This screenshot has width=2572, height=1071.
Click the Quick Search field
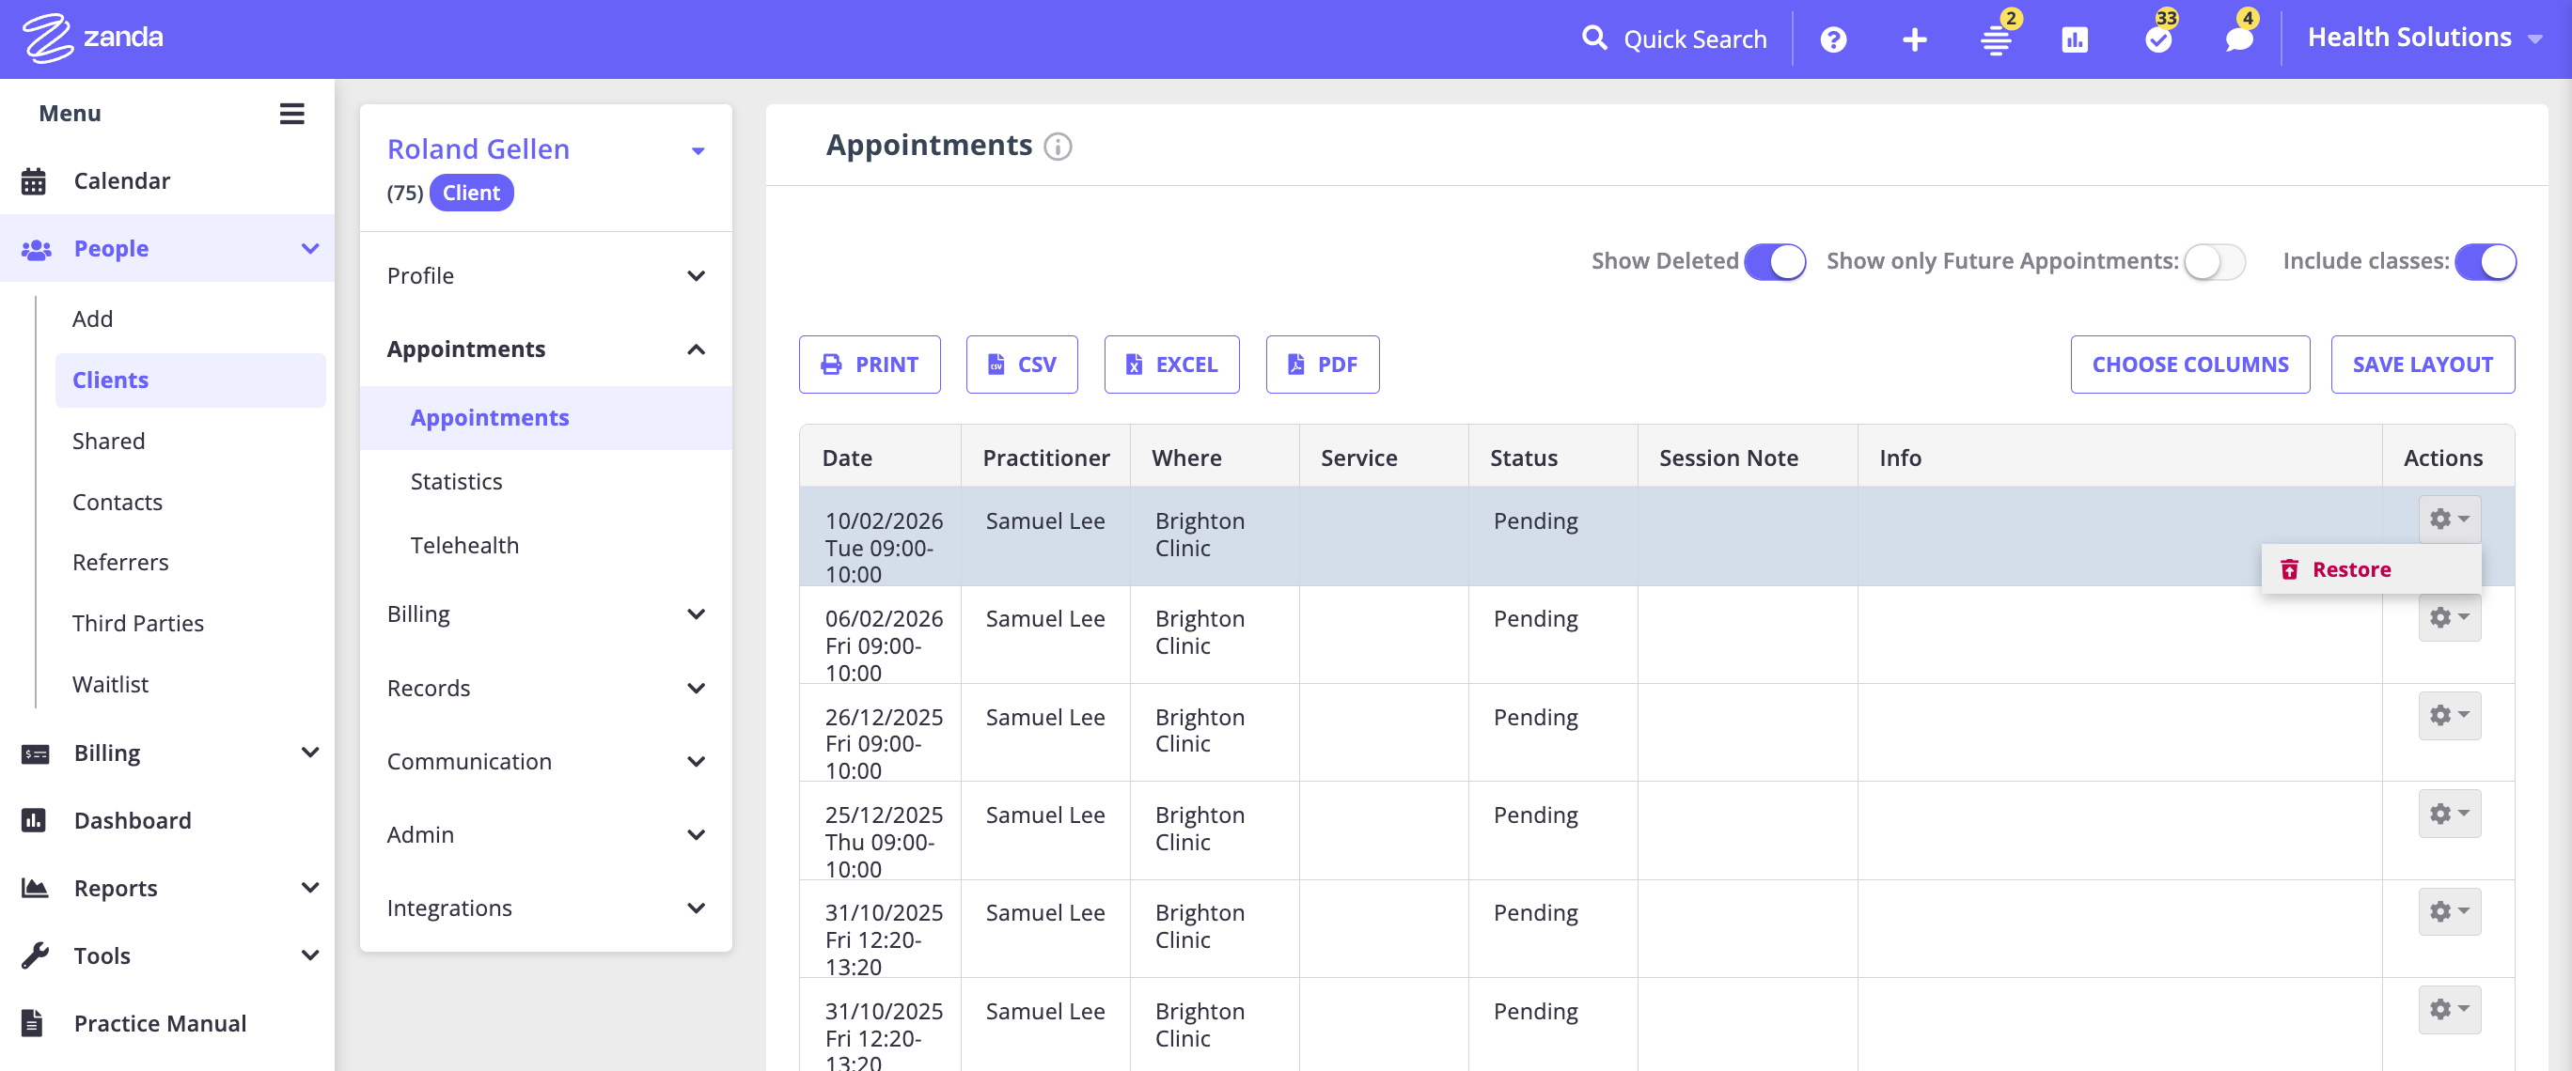pyautogui.click(x=1693, y=39)
